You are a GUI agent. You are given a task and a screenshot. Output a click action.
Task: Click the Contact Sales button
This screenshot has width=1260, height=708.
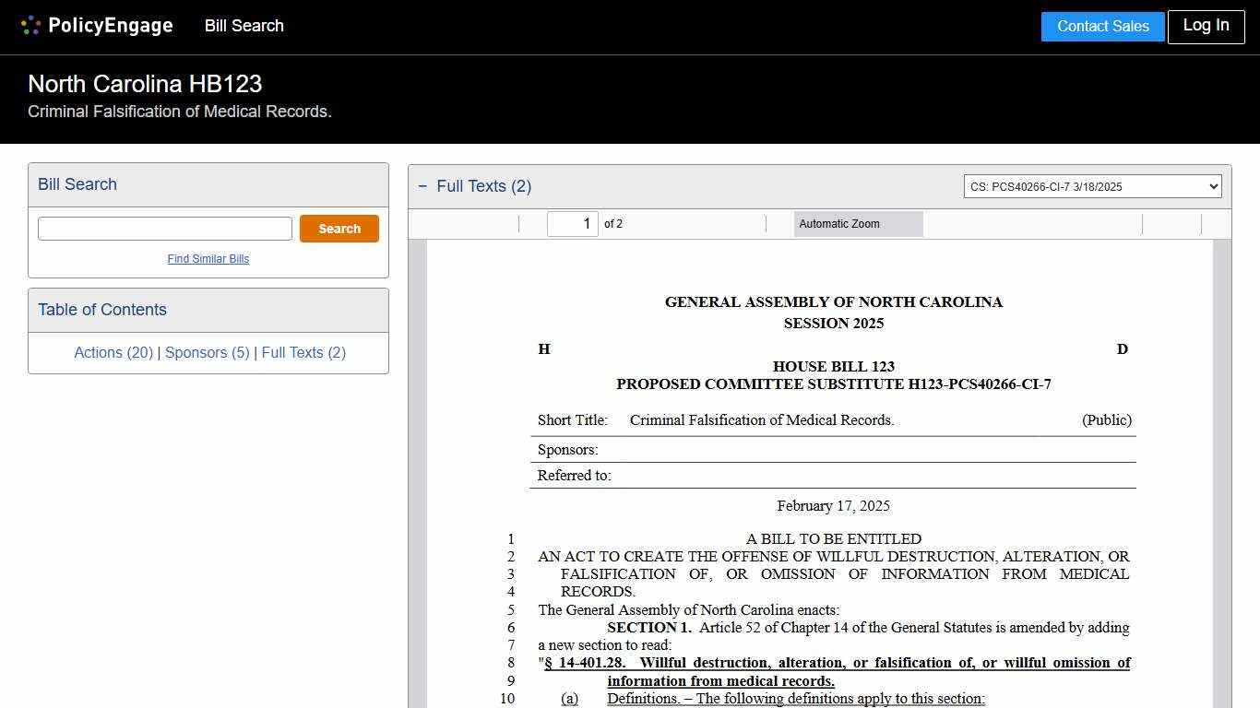(x=1102, y=26)
